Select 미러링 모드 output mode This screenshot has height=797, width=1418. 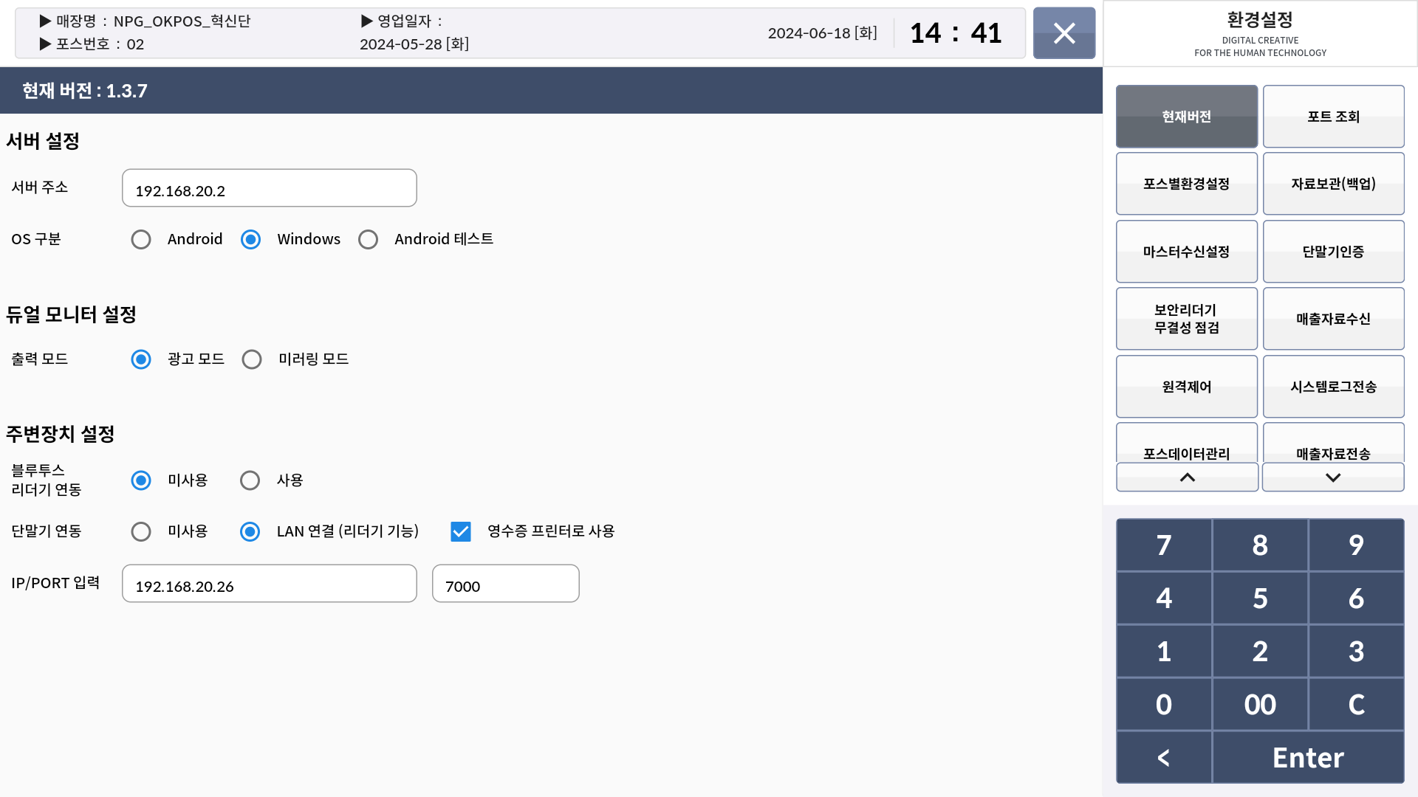[x=252, y=359]
